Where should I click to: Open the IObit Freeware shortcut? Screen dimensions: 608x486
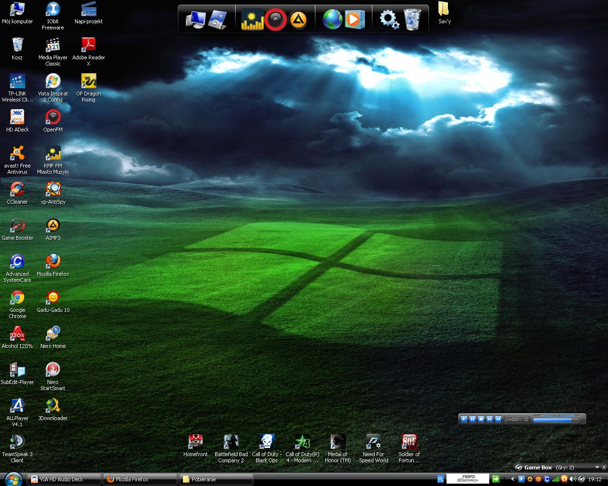pos(53,16)
